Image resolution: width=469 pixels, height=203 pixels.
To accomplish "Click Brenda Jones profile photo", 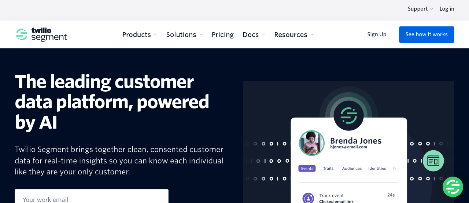I will coord(312,143).
